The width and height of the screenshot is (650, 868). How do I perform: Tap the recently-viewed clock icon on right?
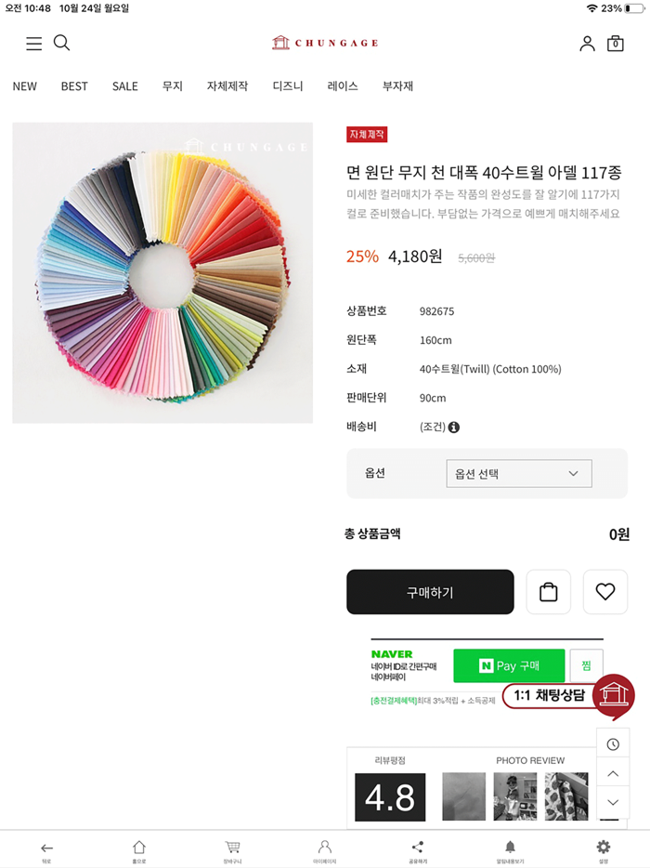(x=613, y=743)
